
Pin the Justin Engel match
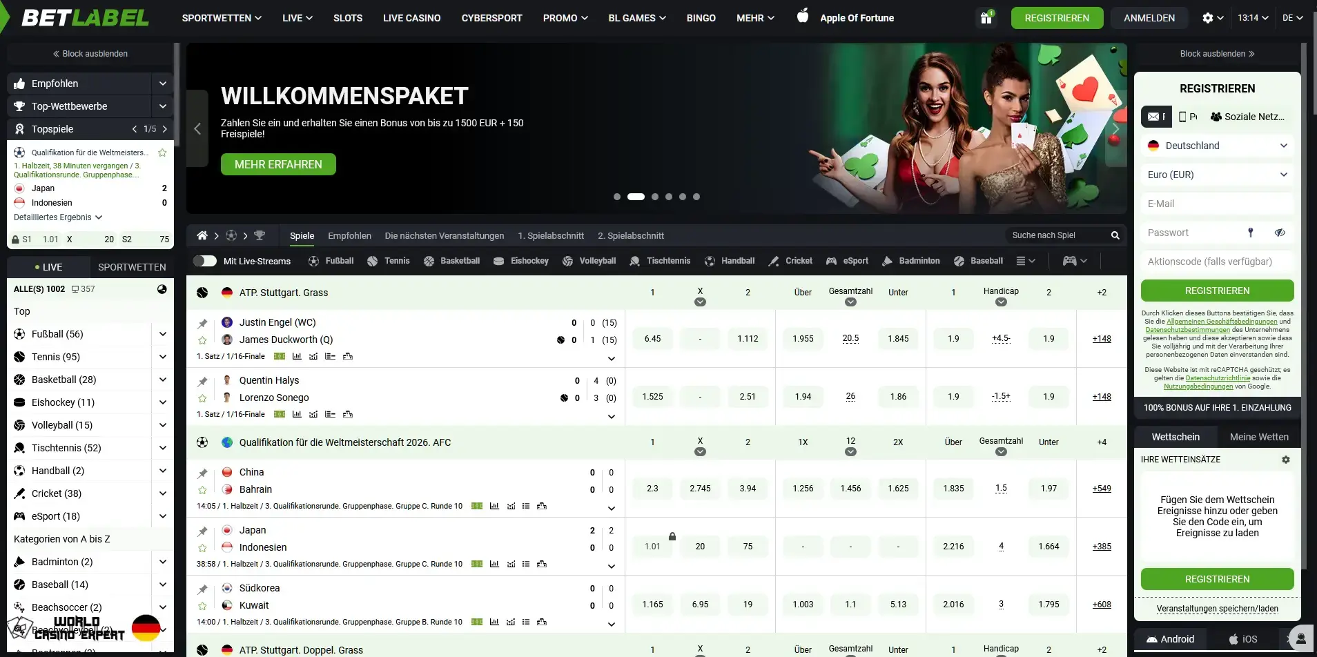coord(202,323)
